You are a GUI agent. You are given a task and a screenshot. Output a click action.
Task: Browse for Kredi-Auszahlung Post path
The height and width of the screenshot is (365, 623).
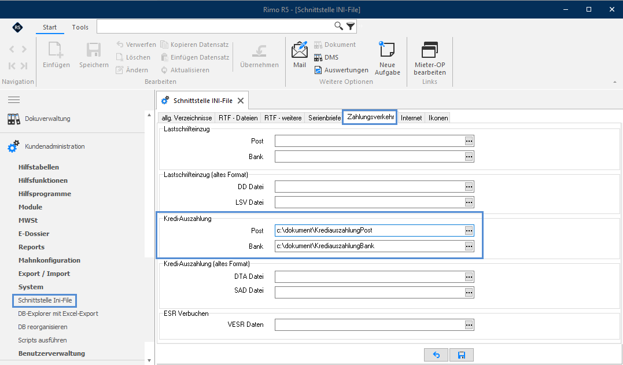tap(469, 230)
